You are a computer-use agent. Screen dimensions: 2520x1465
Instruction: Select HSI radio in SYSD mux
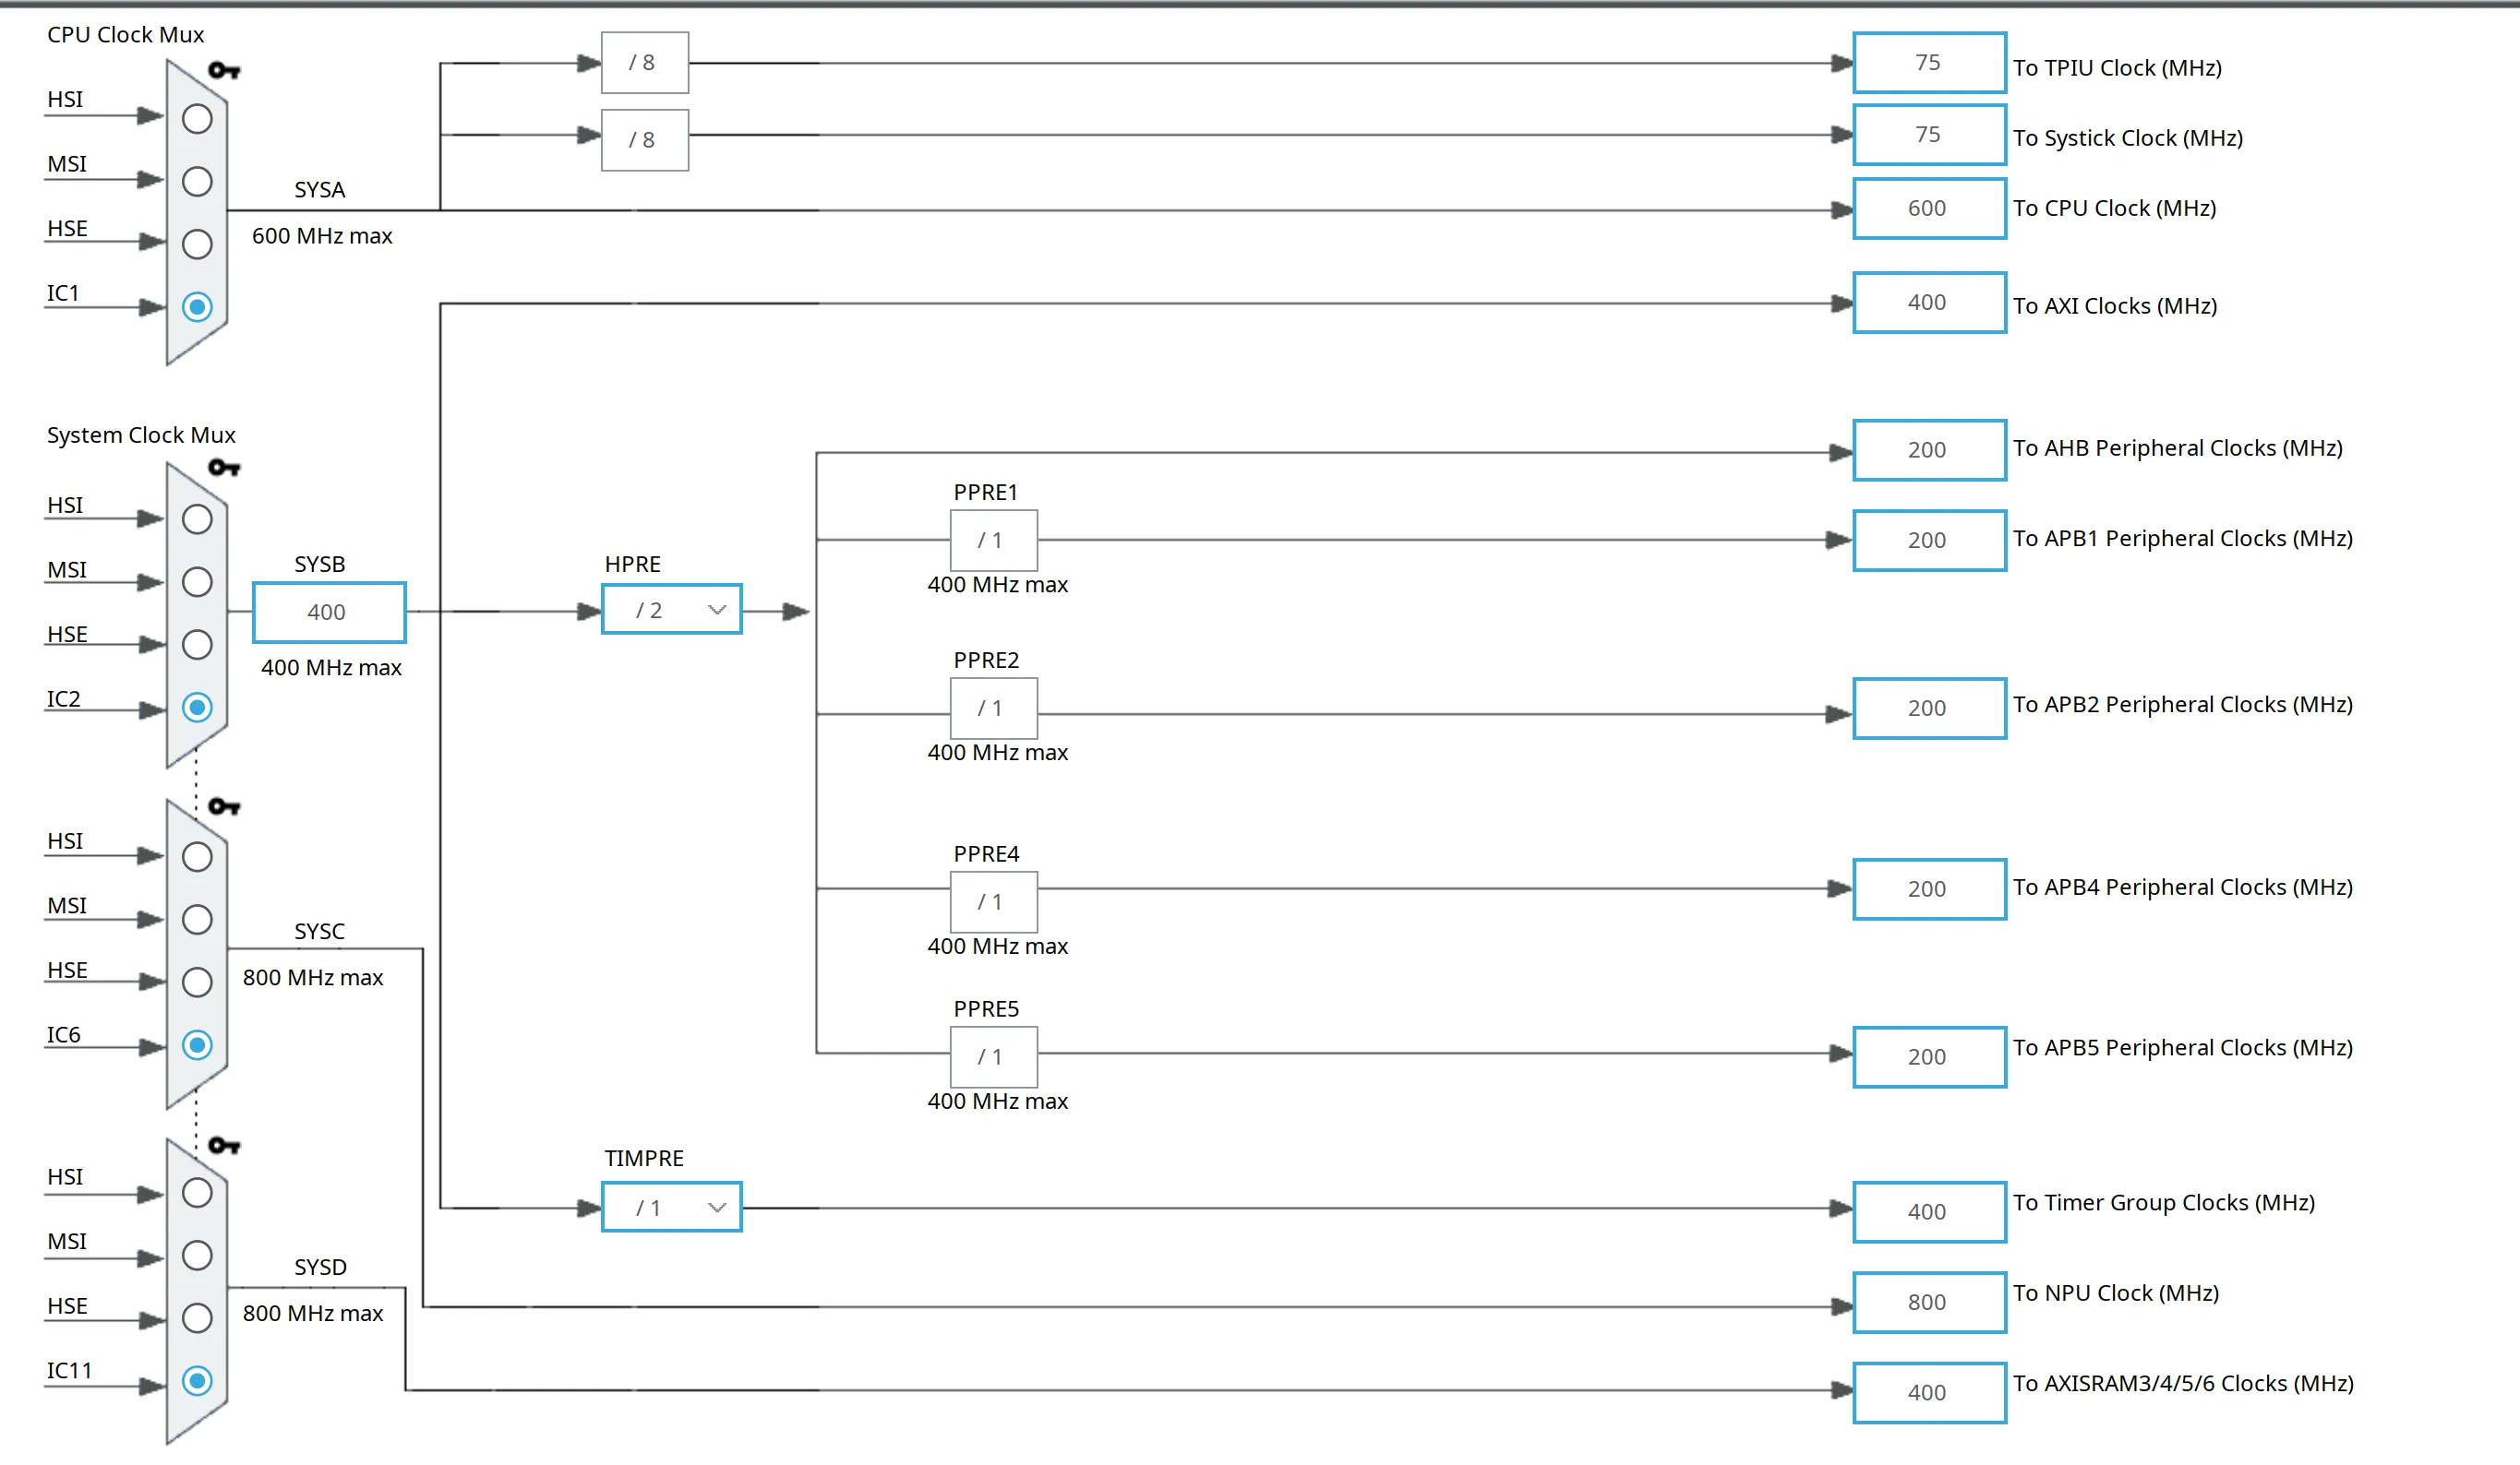[197, 1192]
